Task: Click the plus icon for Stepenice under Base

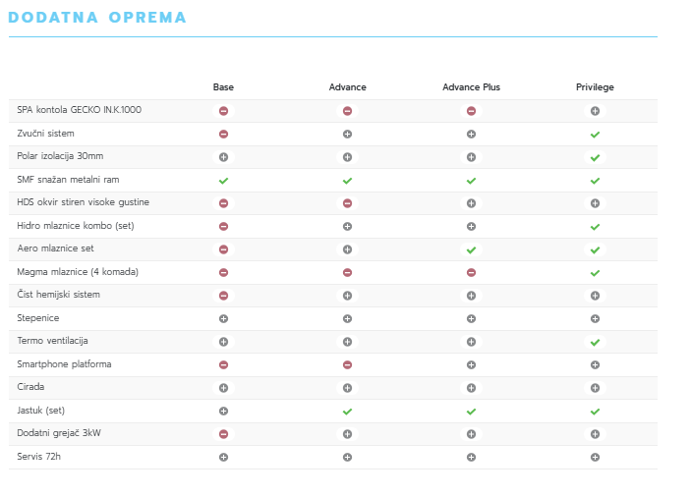Action: [x=223, y=318]
